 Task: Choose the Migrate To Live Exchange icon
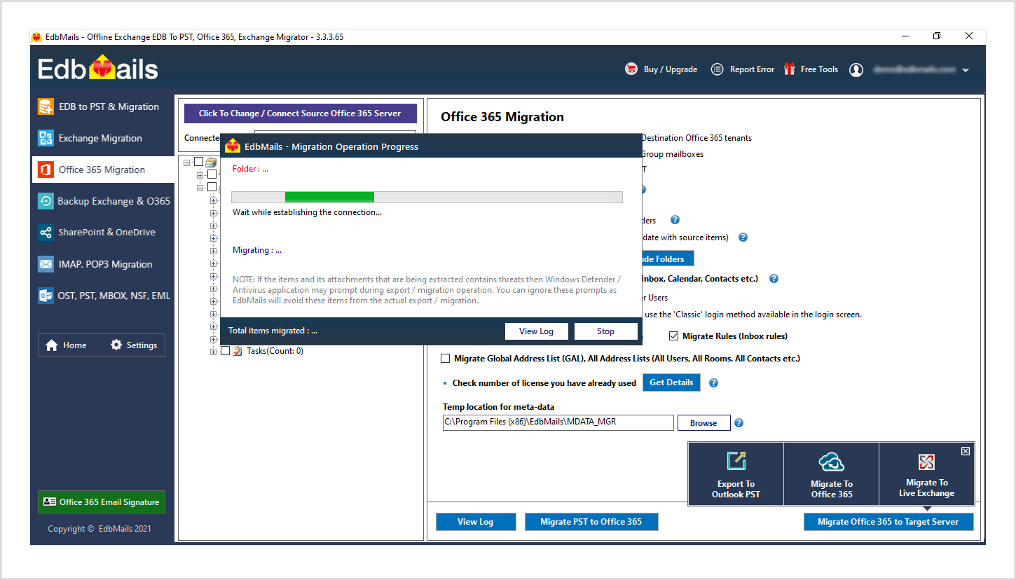point(926,462)
